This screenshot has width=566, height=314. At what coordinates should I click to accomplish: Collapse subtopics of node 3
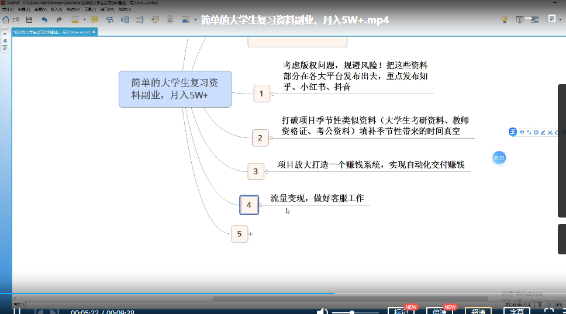click(267, 172)
